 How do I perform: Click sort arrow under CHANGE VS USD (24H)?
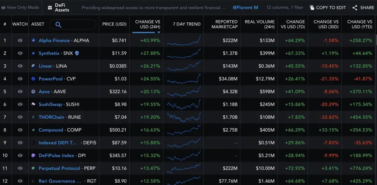pyautogui.click(x=159, y=32)
